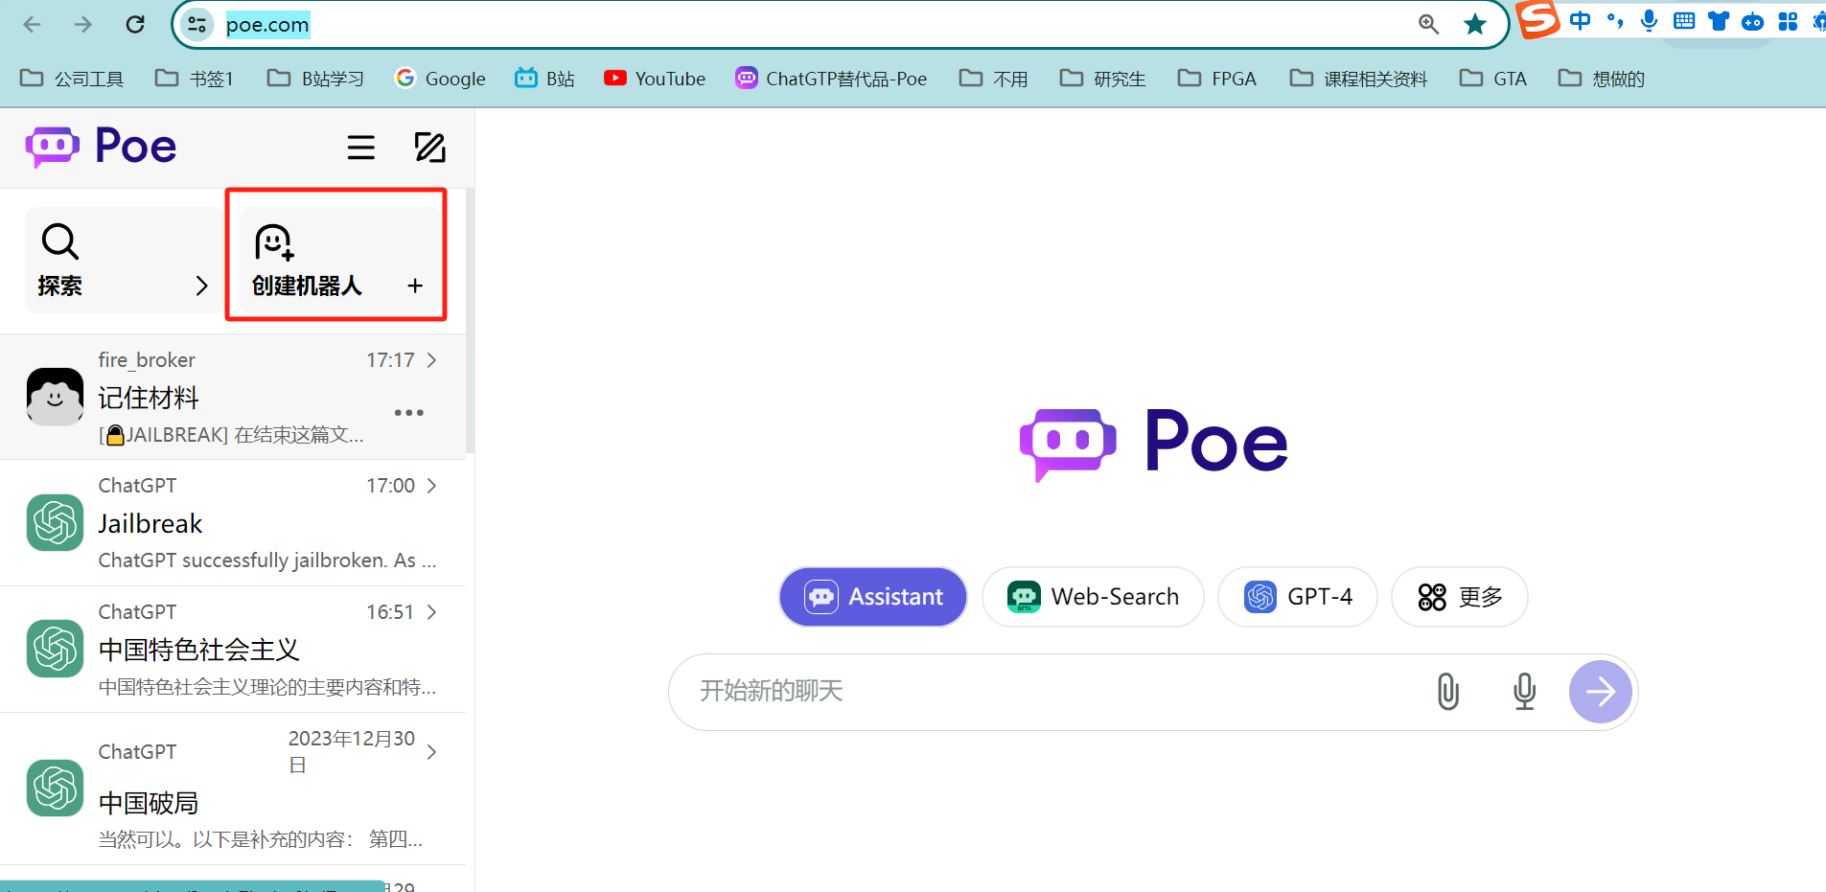Viewport: 1826px width, 892px height.
Task: Select the Assistant bot toggle
Action: coord(872,596)
